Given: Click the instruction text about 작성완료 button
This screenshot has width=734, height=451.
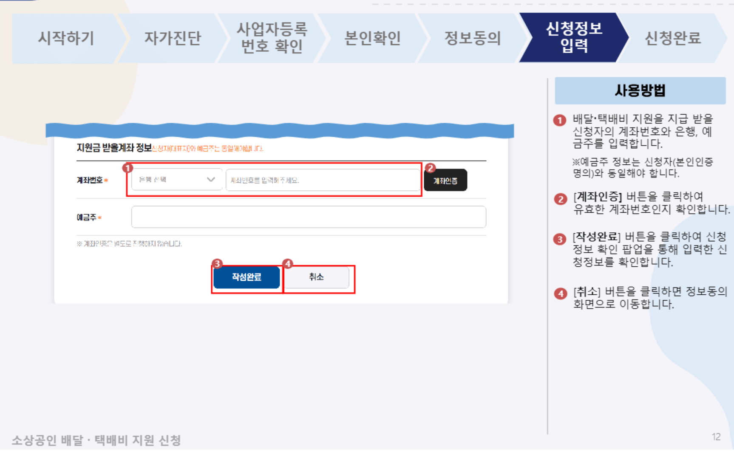Looking at the screenshot, I should tap(650, 249).
